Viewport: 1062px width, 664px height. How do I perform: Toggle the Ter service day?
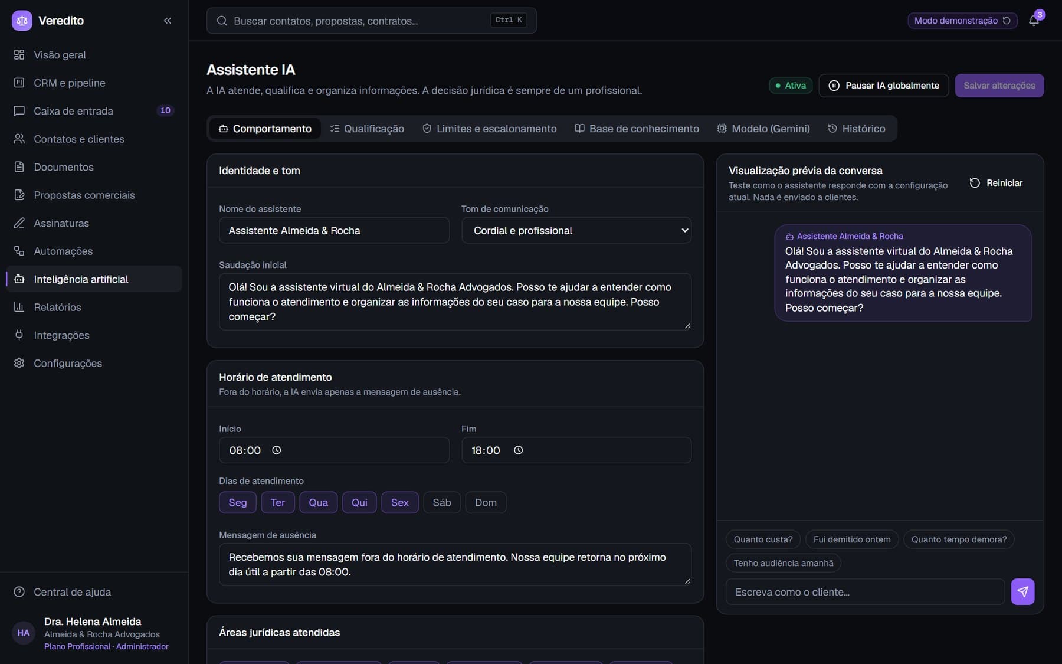point(278,502)
